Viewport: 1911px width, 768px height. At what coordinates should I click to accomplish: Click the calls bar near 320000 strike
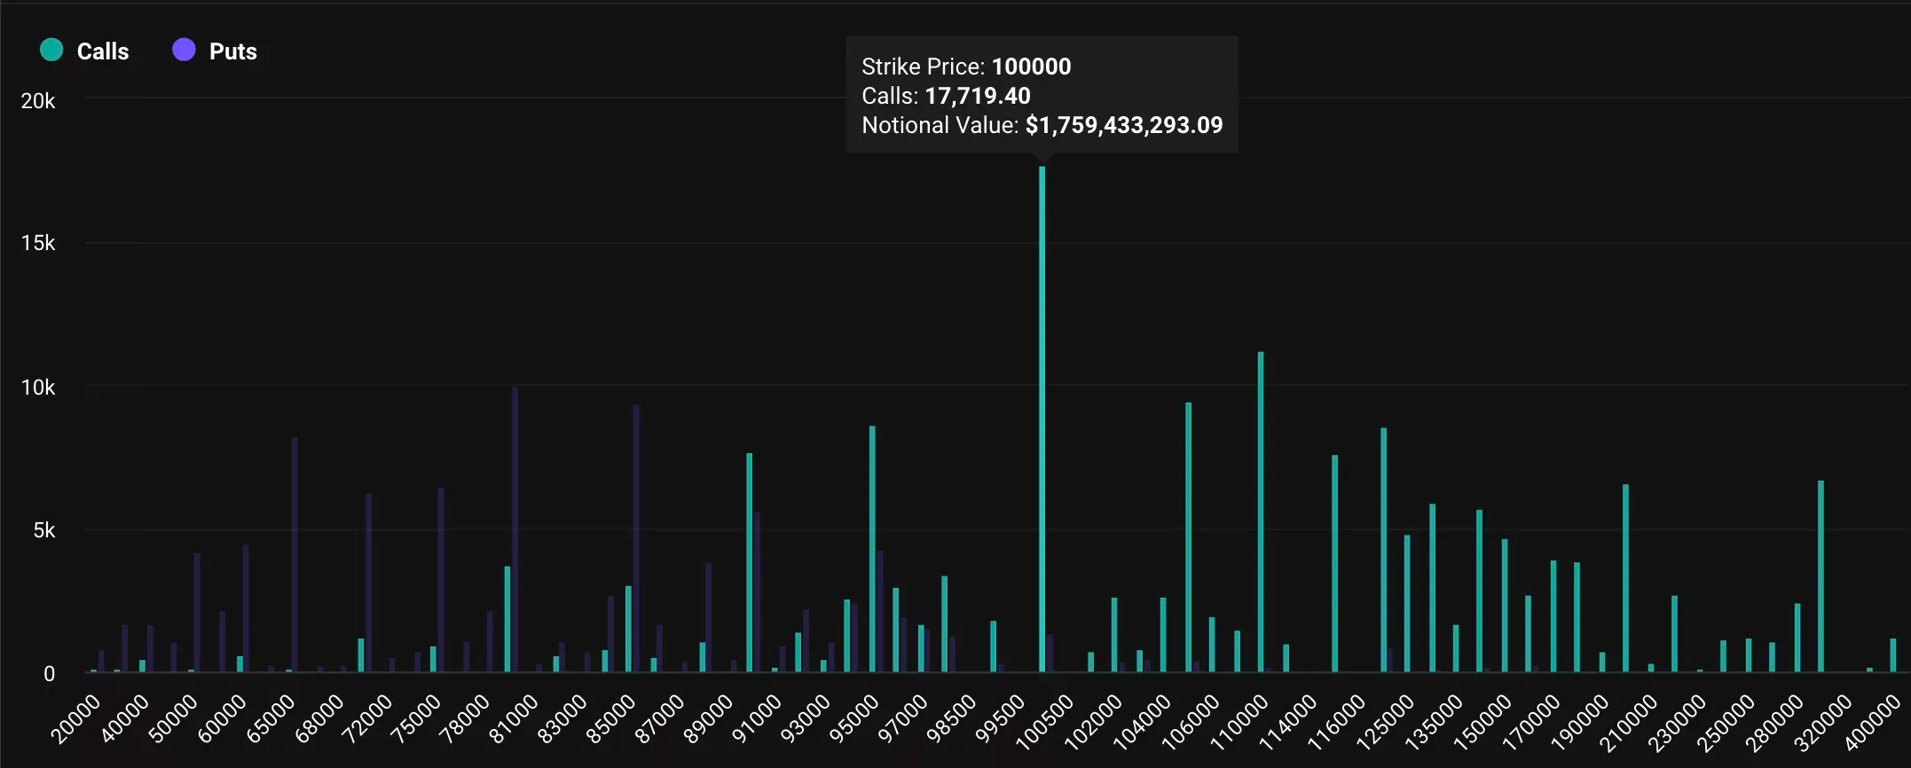[x=1821, y=576]
